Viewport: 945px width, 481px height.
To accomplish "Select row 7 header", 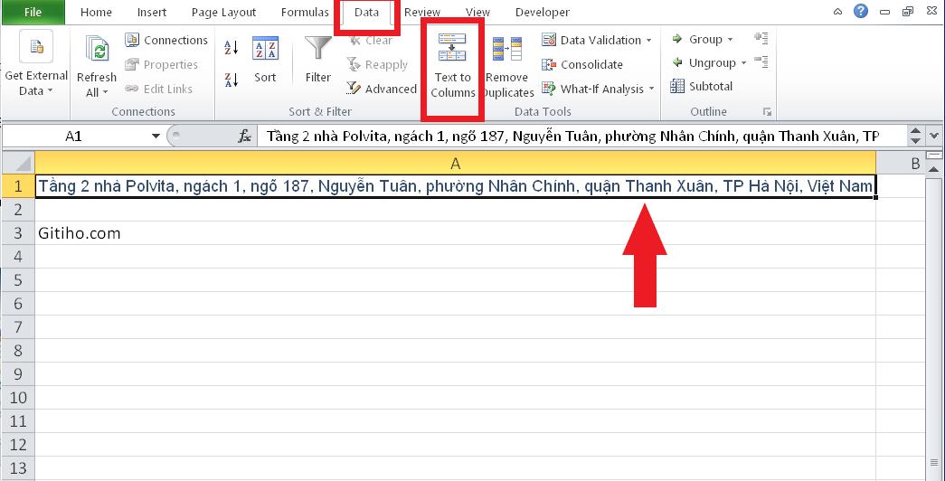I will click(18, 326).
